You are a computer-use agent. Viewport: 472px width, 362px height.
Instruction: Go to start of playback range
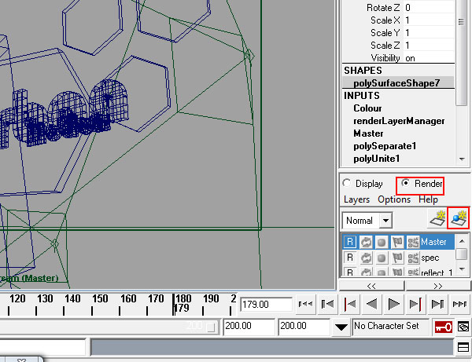305,305
